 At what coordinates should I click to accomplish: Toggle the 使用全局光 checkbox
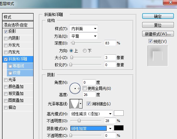click(84, 88)
